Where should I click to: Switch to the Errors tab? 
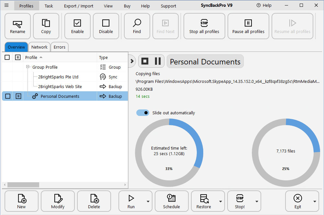tap(60, 47)
